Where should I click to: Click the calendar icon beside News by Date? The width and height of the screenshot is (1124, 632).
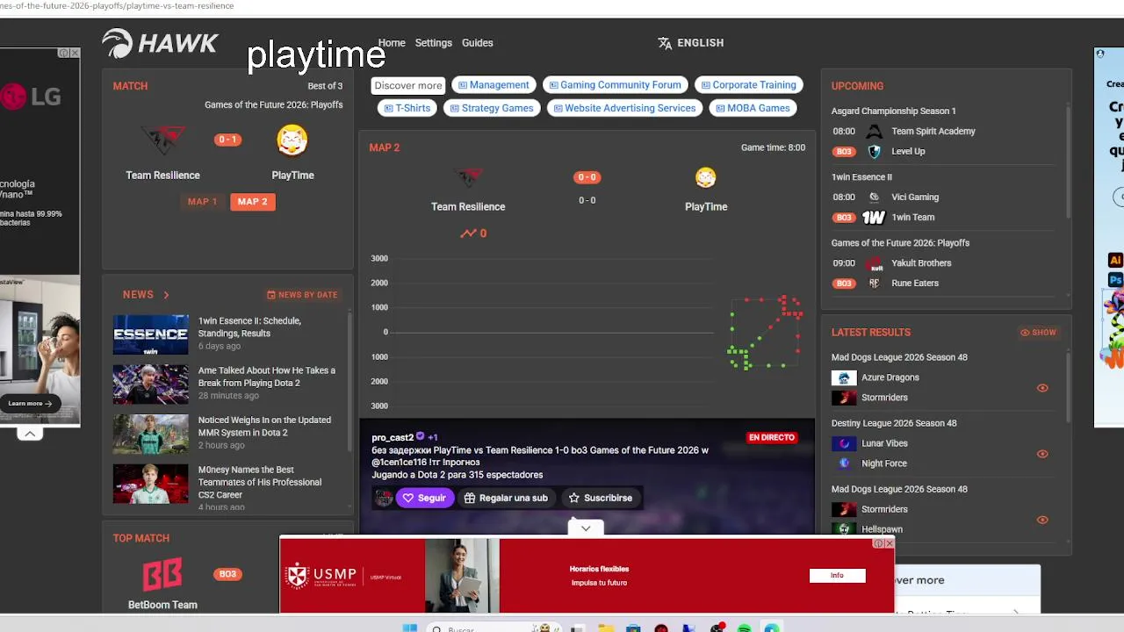click(x=271, y=295)
